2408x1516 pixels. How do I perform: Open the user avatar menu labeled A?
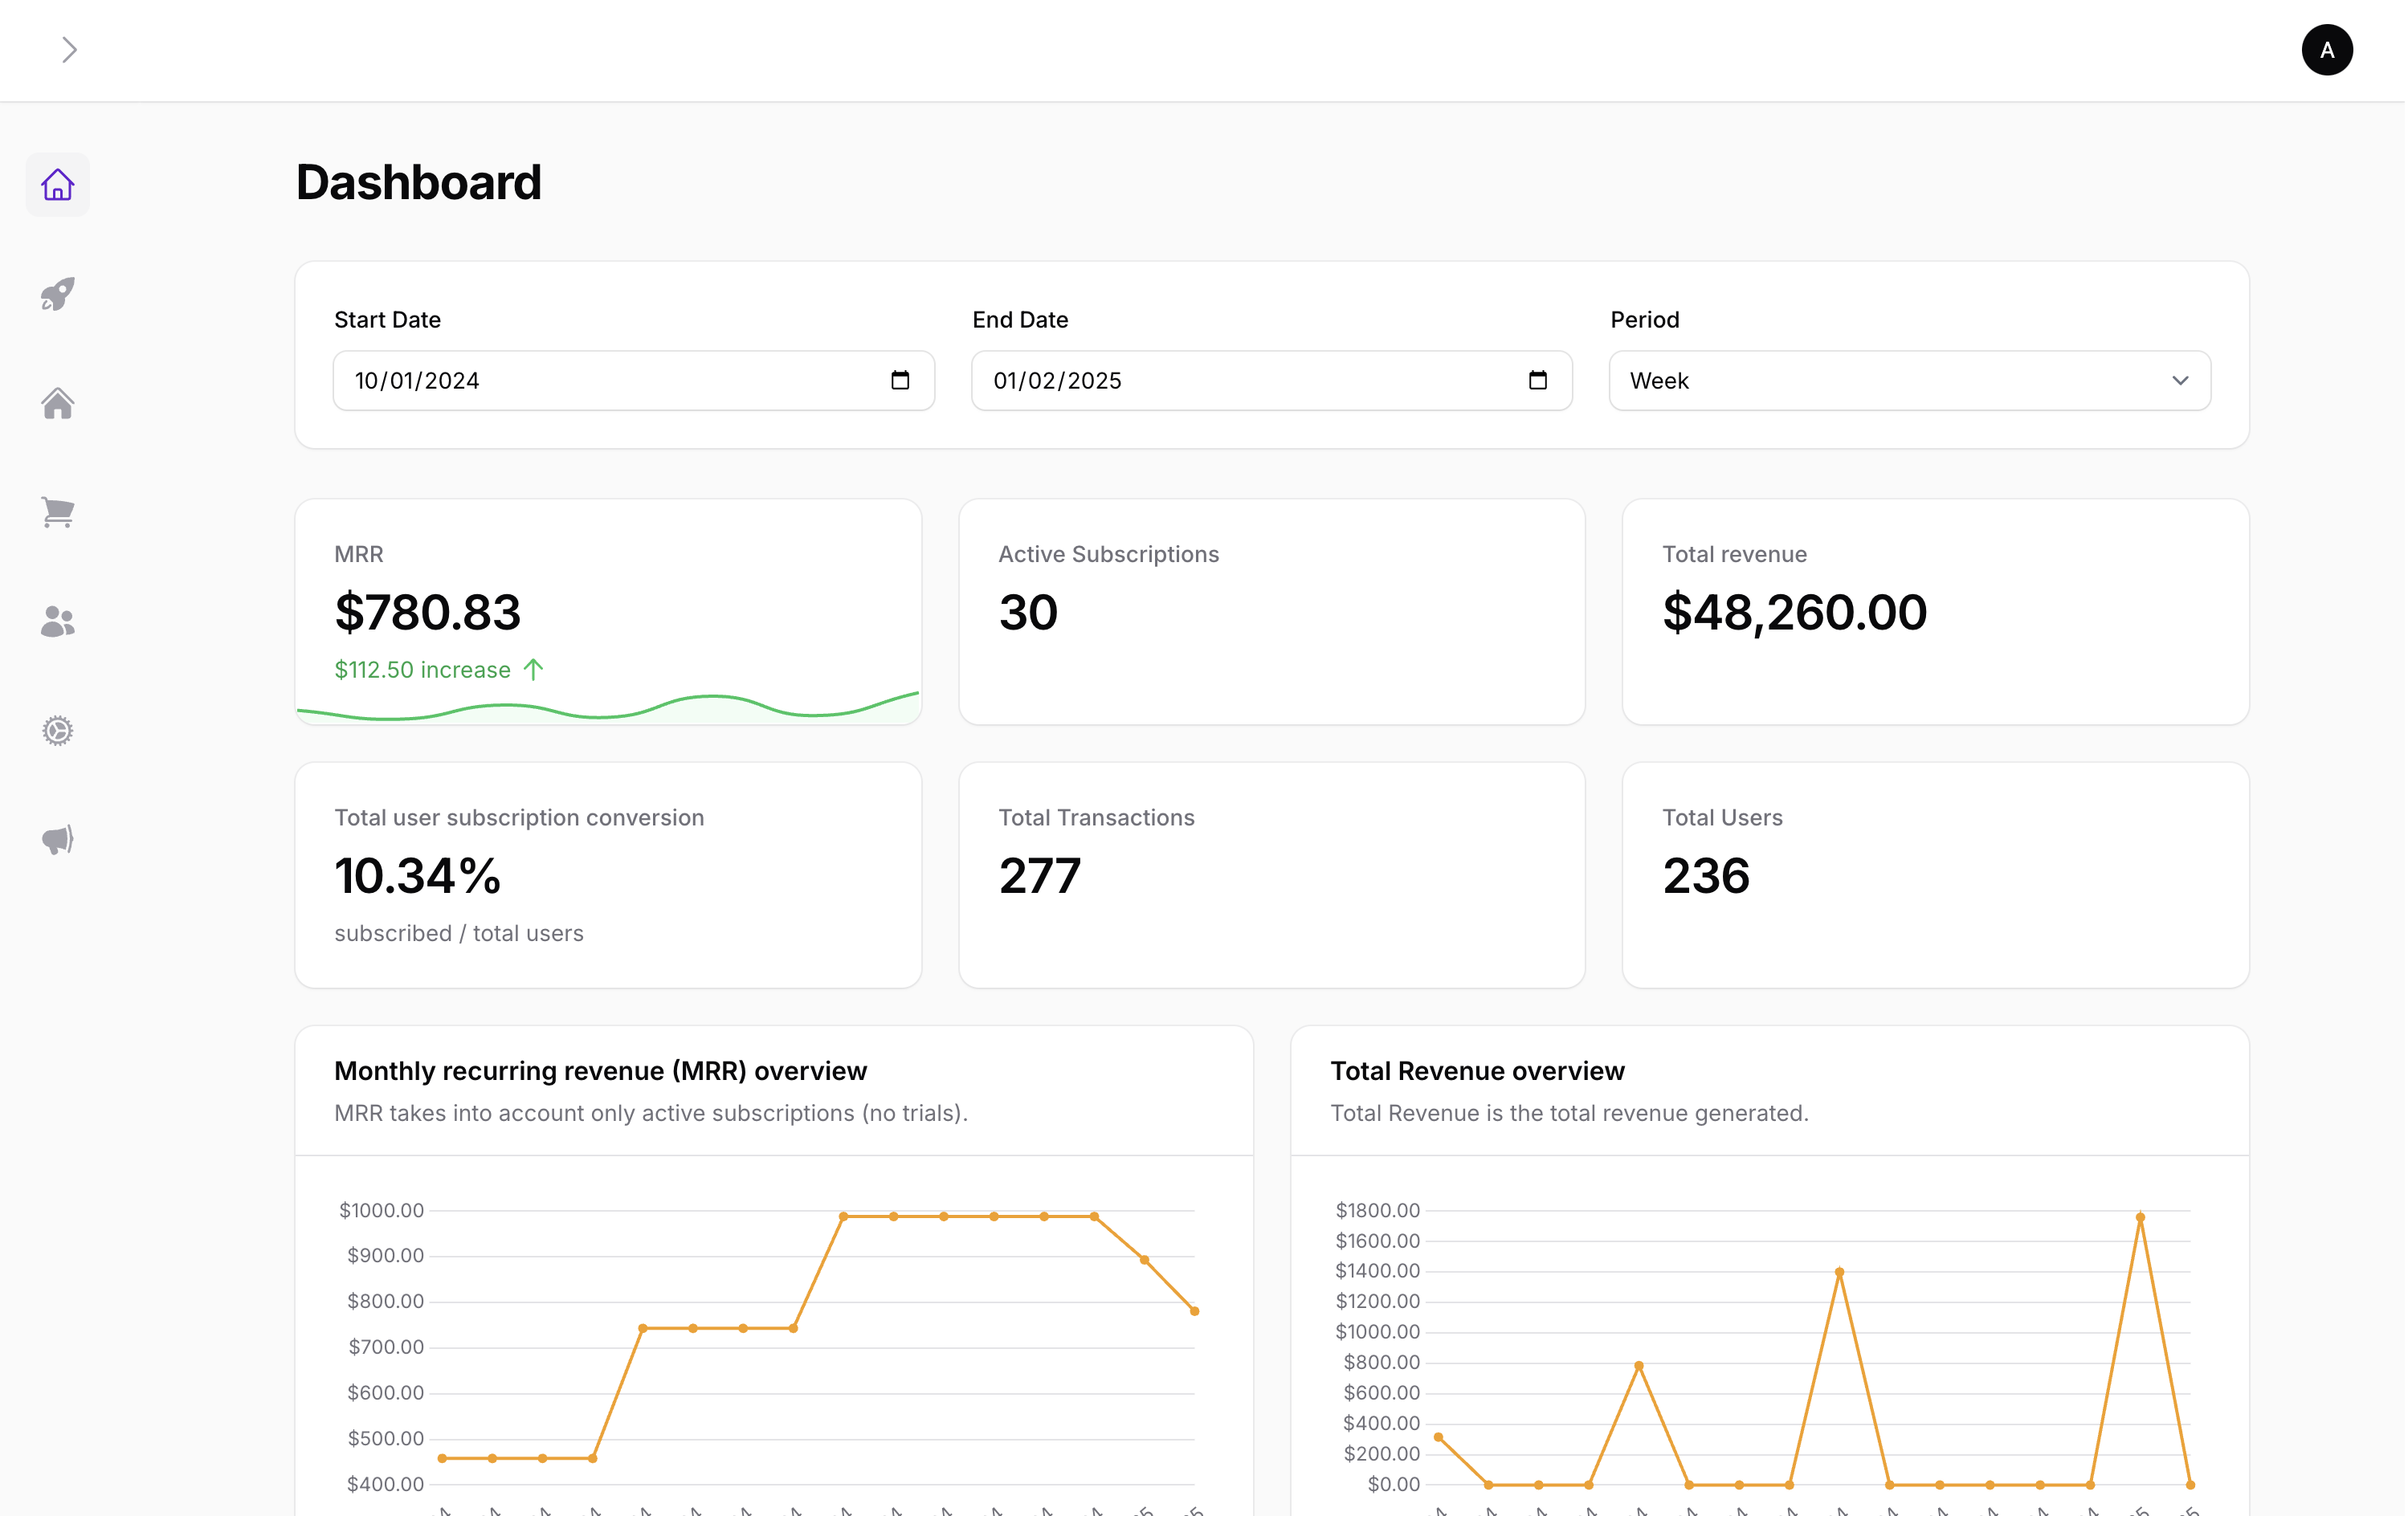2326,50
